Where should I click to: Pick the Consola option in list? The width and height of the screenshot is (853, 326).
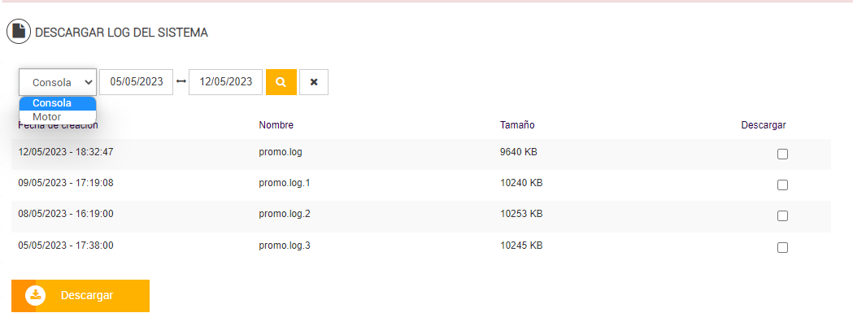pyautogui.click(x=52, y=103)
